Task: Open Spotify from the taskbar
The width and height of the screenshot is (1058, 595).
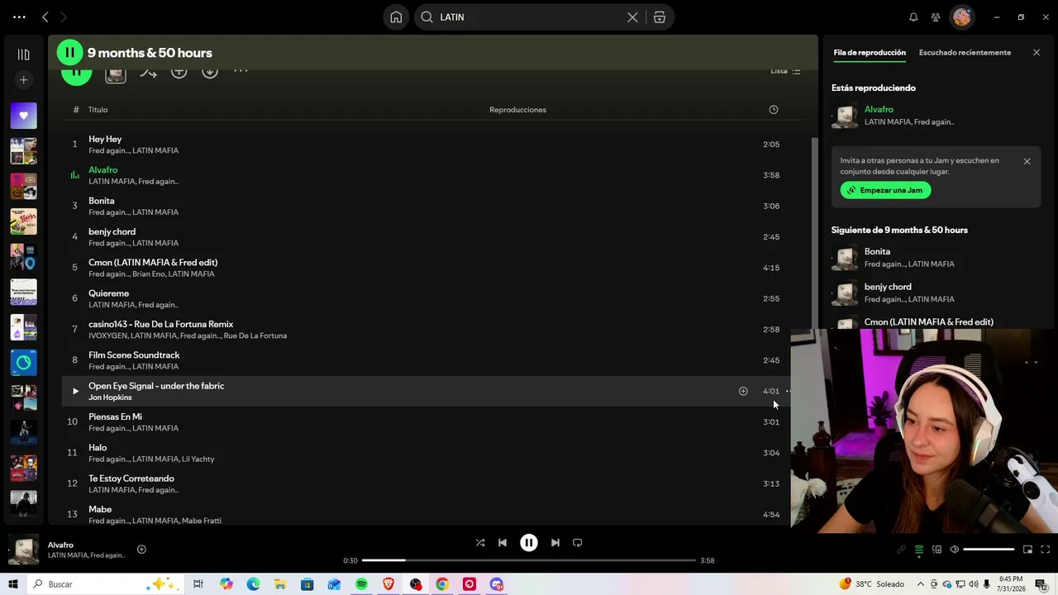Action: (361, 584)
